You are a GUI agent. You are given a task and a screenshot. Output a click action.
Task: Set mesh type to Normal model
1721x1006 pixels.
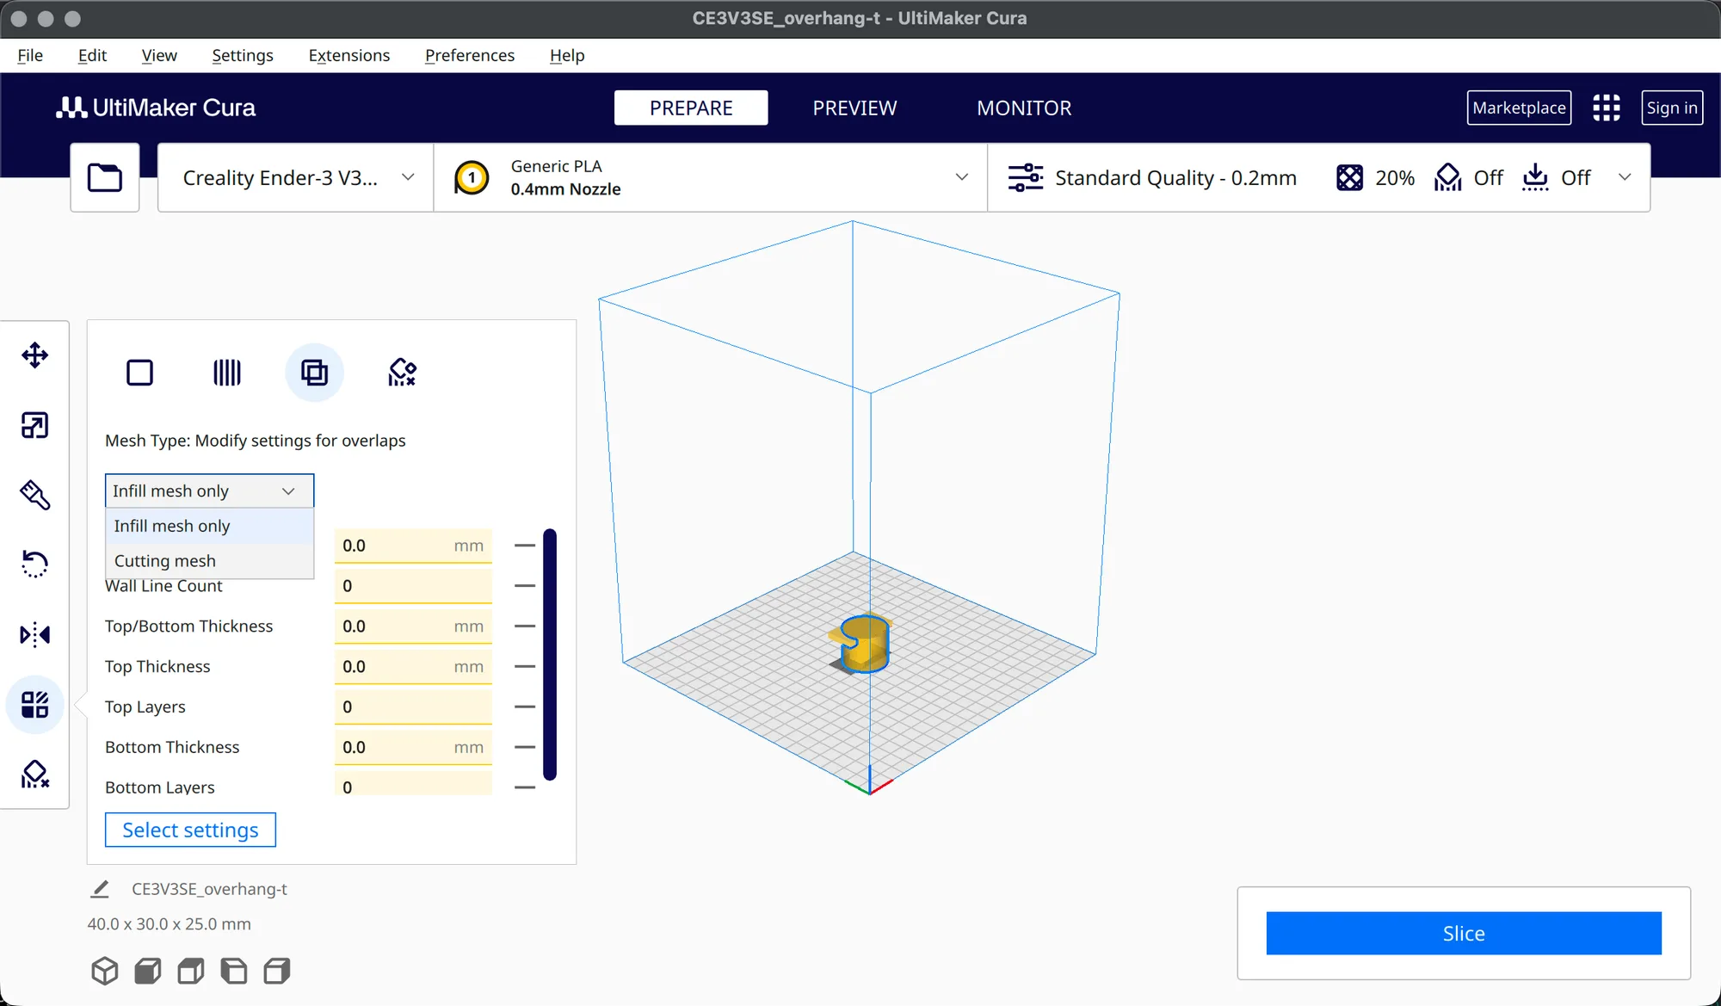(139, 373)
